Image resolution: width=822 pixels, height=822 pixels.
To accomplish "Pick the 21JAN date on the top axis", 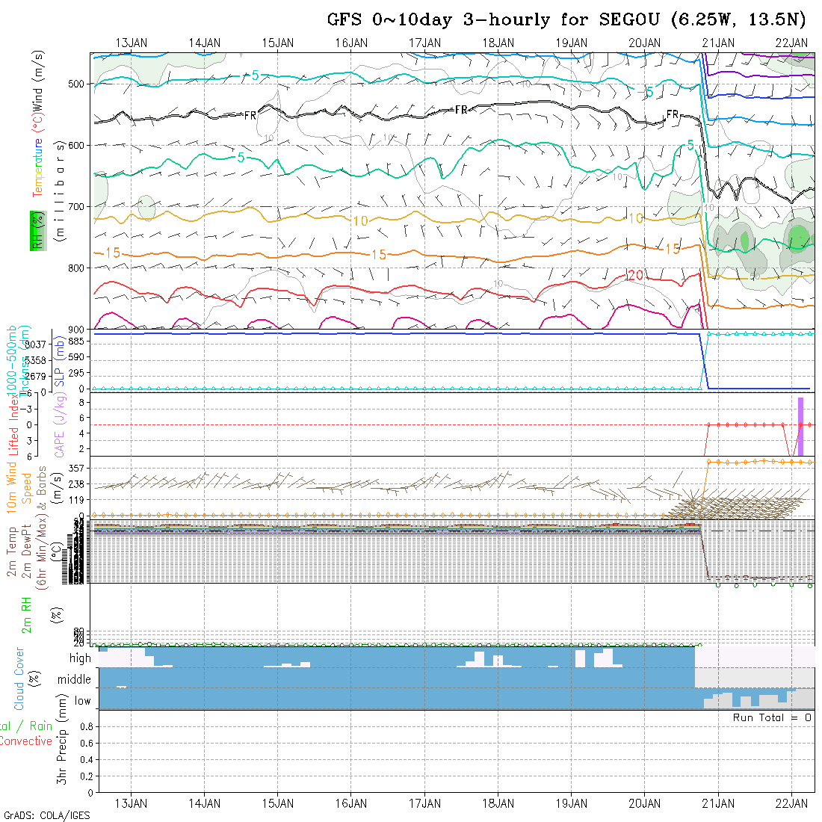I will coord(717,43).
